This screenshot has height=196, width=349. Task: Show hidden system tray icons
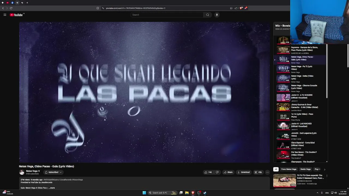coord(317,193)
